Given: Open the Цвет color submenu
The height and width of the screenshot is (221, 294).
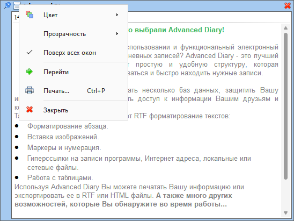Looking at the screenshot, I should tap(73, 15).
